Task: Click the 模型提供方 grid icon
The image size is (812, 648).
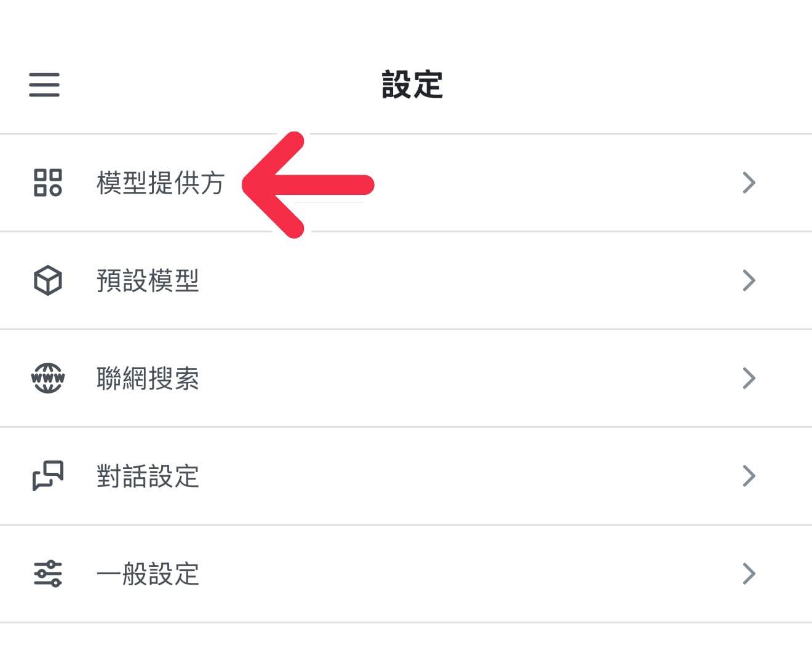Action: click(x=47, y=183)
